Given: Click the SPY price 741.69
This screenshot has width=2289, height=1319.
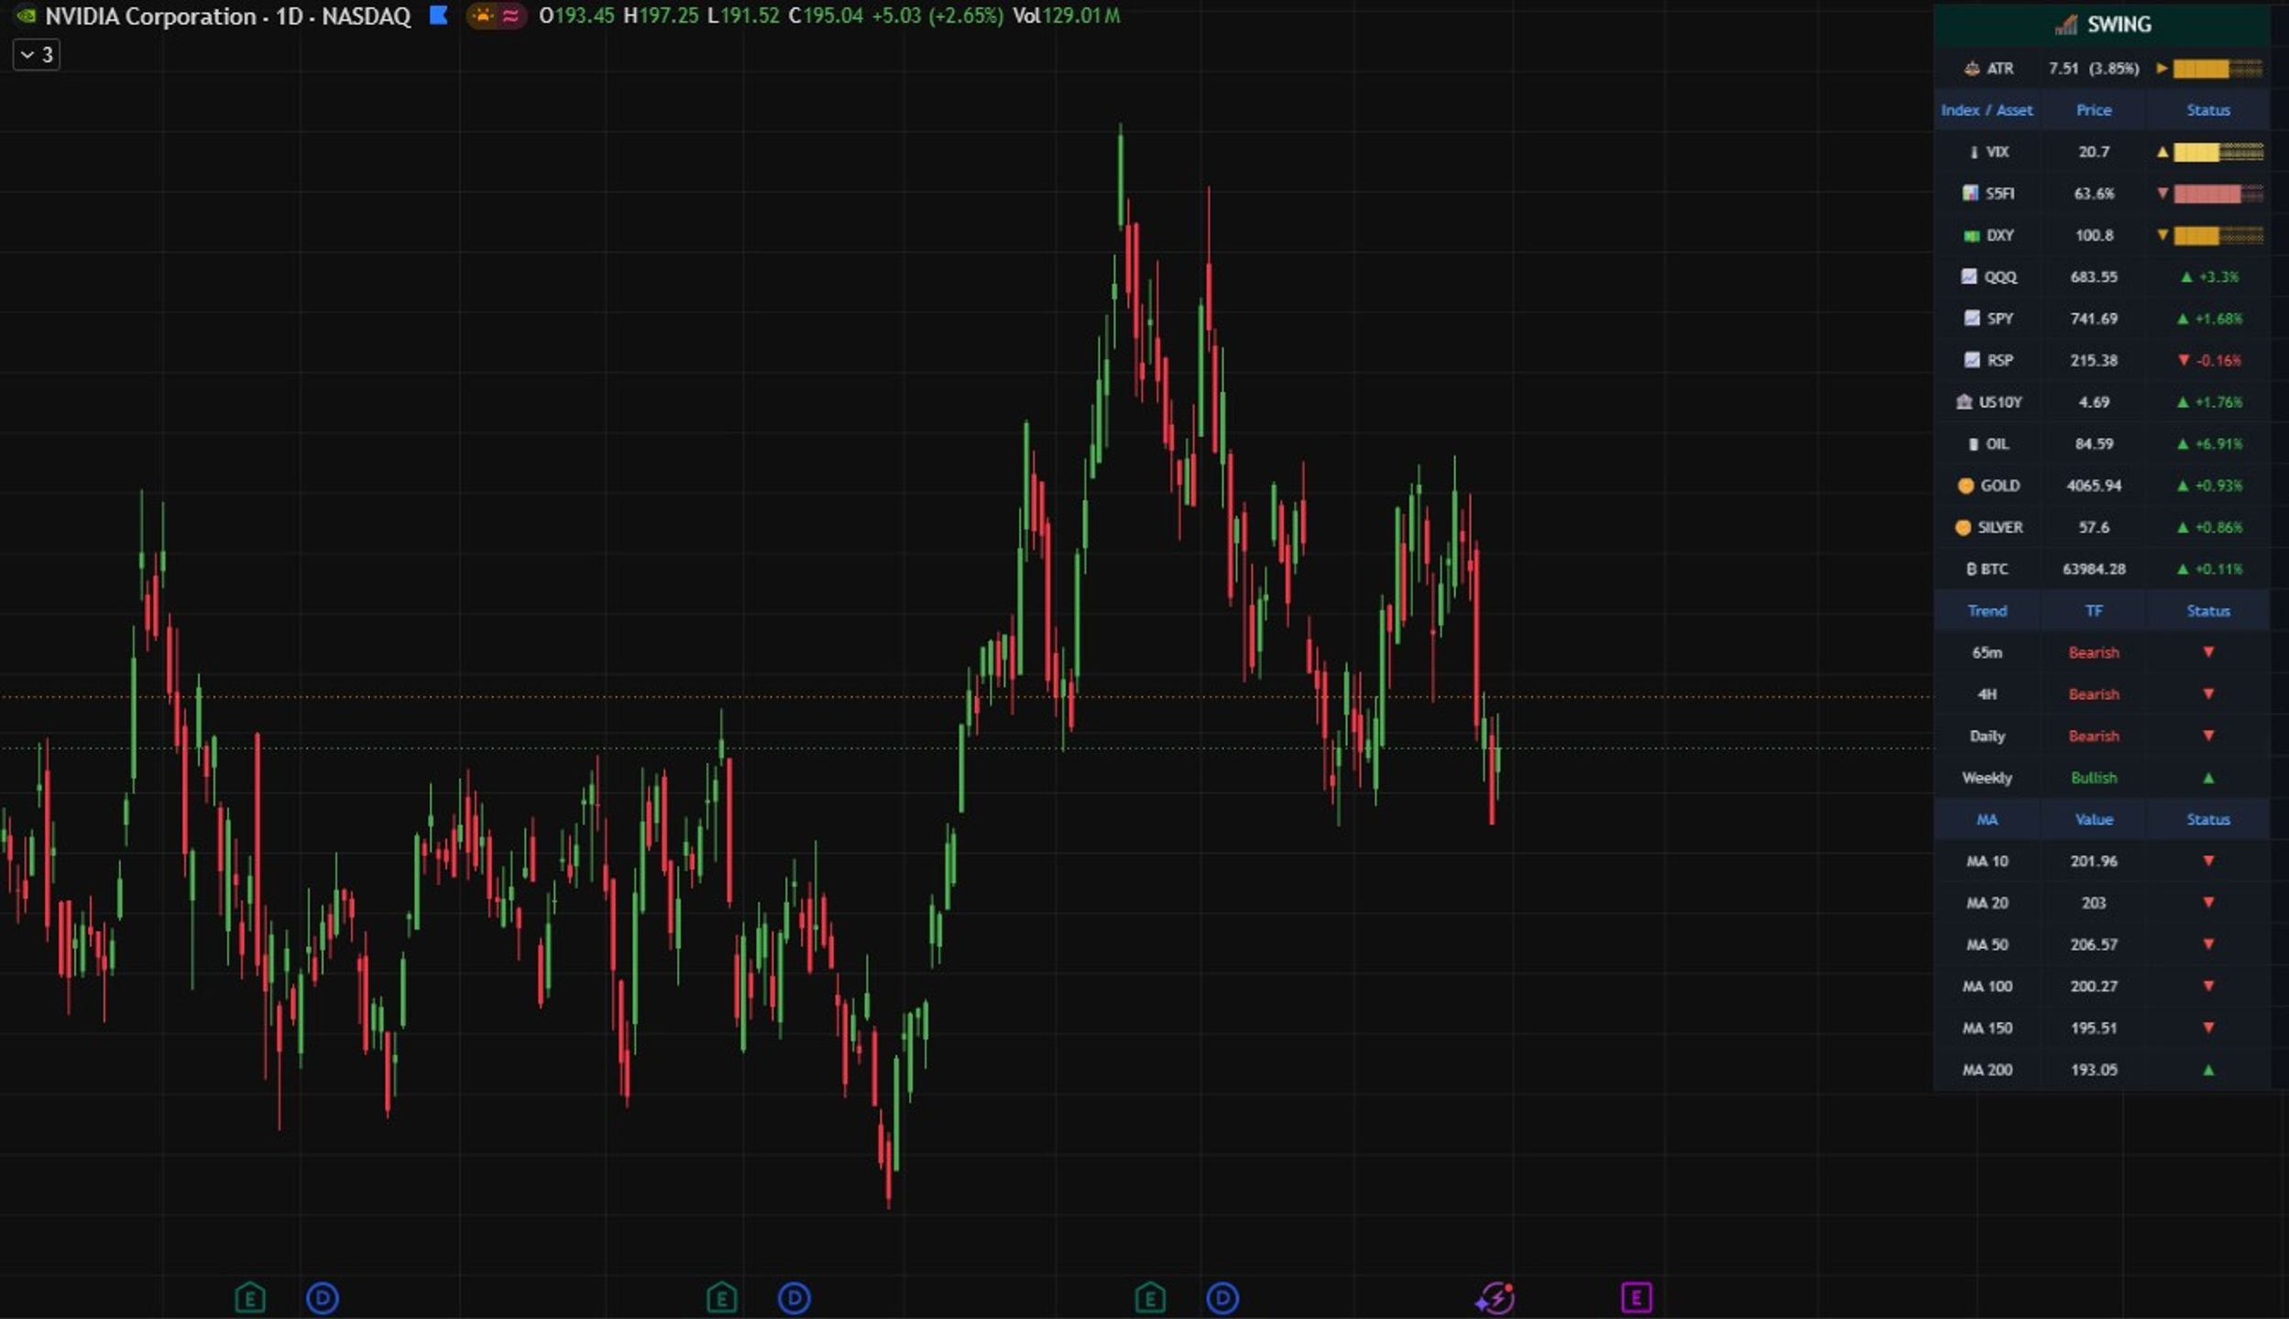Looking at the screenshot, I should [2094, 319].
